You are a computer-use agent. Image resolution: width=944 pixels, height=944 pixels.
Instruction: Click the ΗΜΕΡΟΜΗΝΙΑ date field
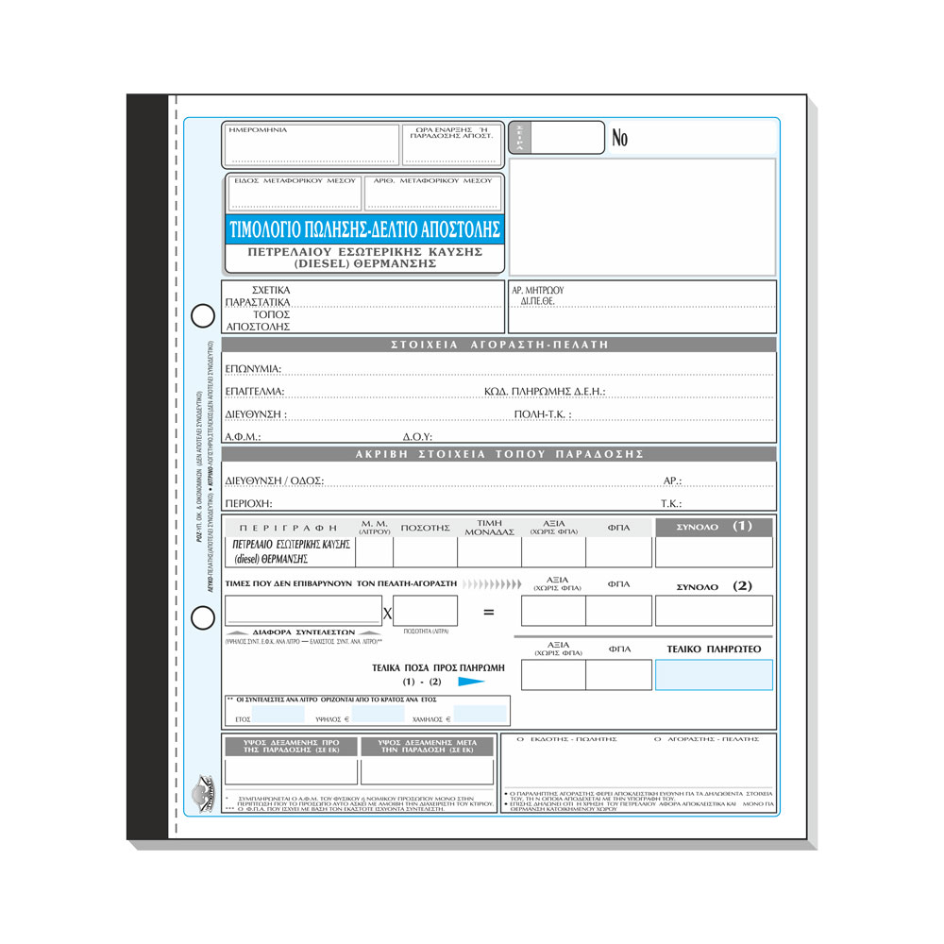[312, 144]
